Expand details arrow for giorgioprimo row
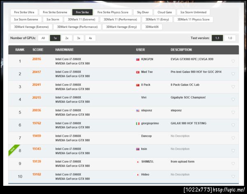 point(233,125)
